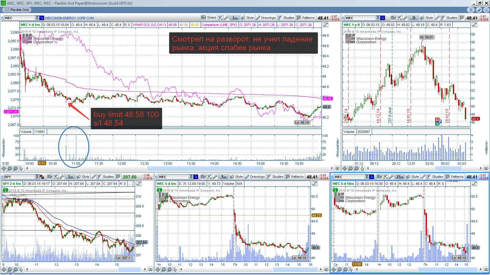This screenshot has width=490, height=275.
Task: Click the share icon on the WEC daily chart
Action: coord(393,18)
